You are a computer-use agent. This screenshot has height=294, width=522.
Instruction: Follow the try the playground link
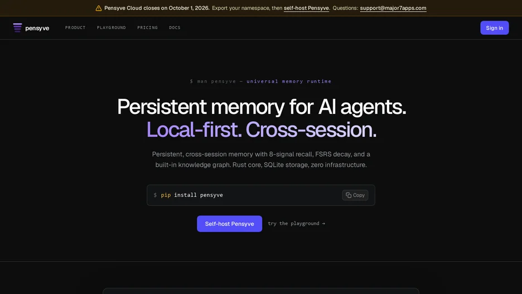tap(296, 223)
